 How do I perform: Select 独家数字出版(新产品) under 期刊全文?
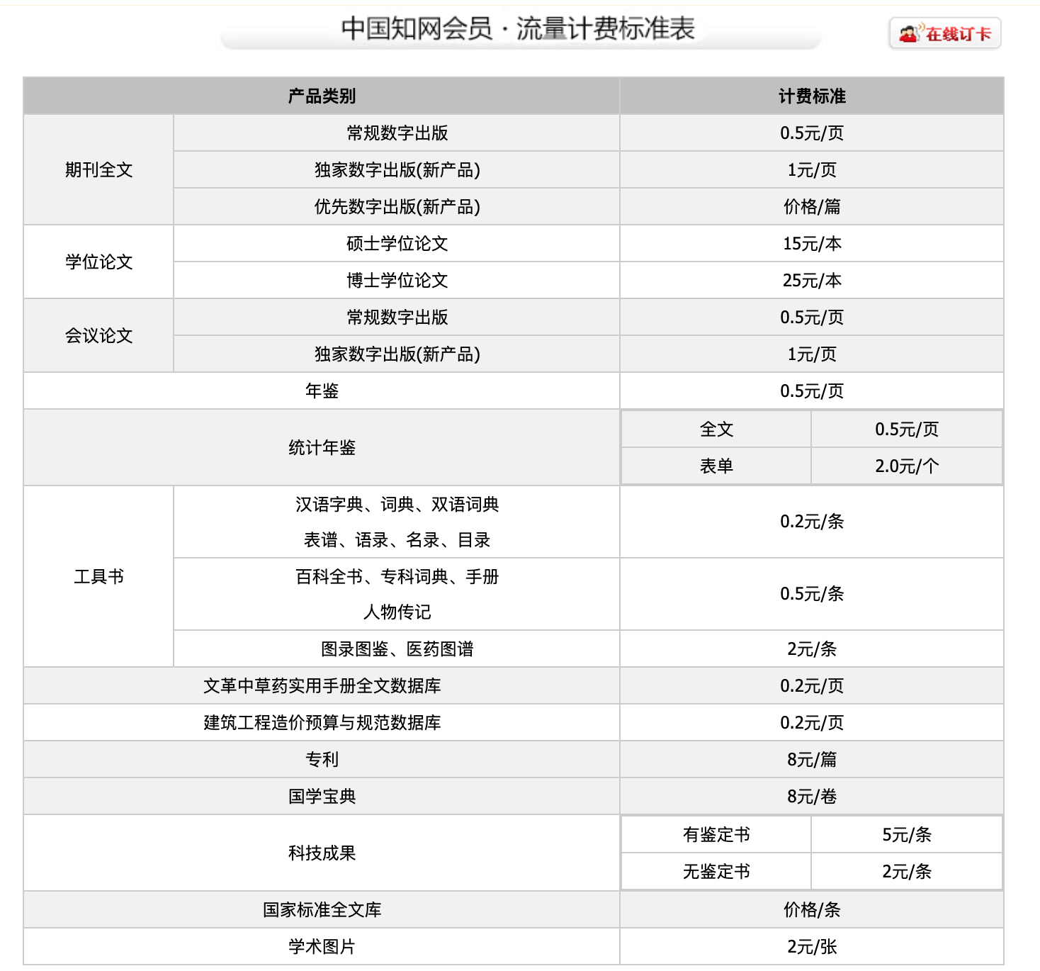397,169
